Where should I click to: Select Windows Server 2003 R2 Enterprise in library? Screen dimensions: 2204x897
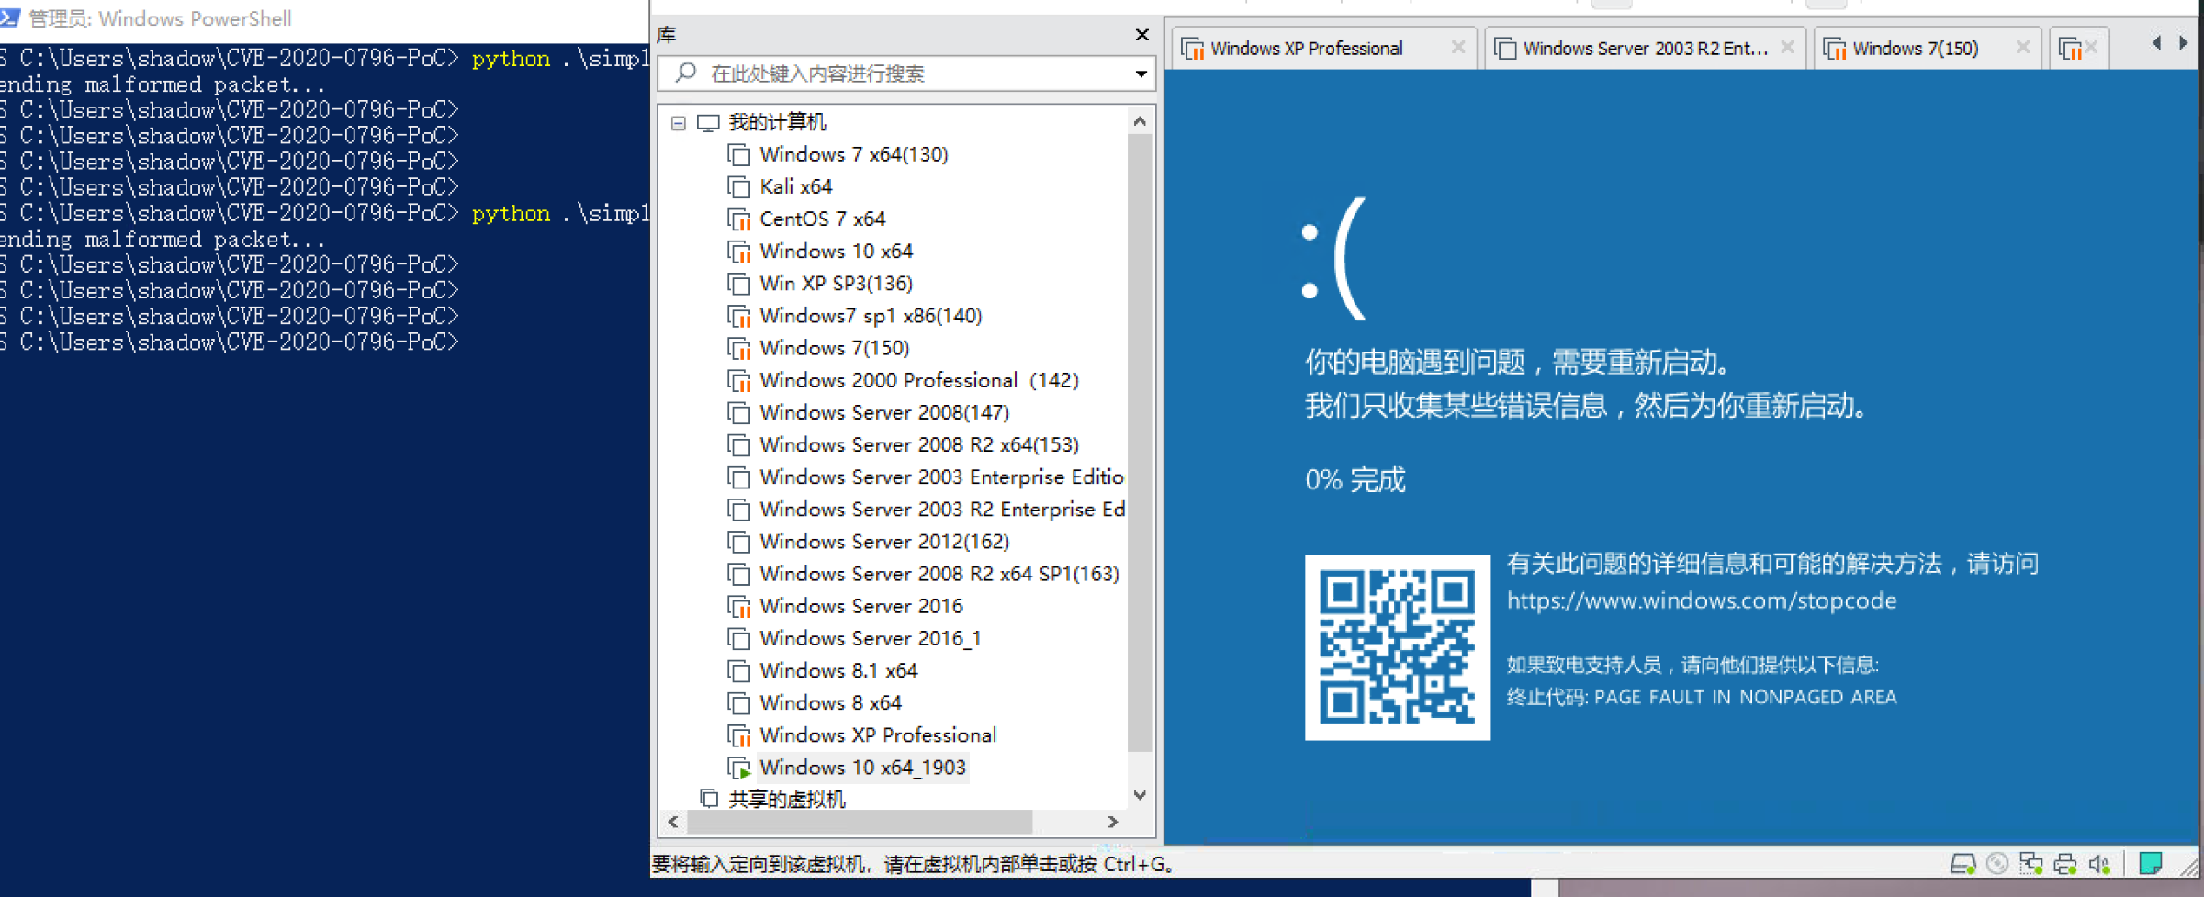click(x=941, y=510)
